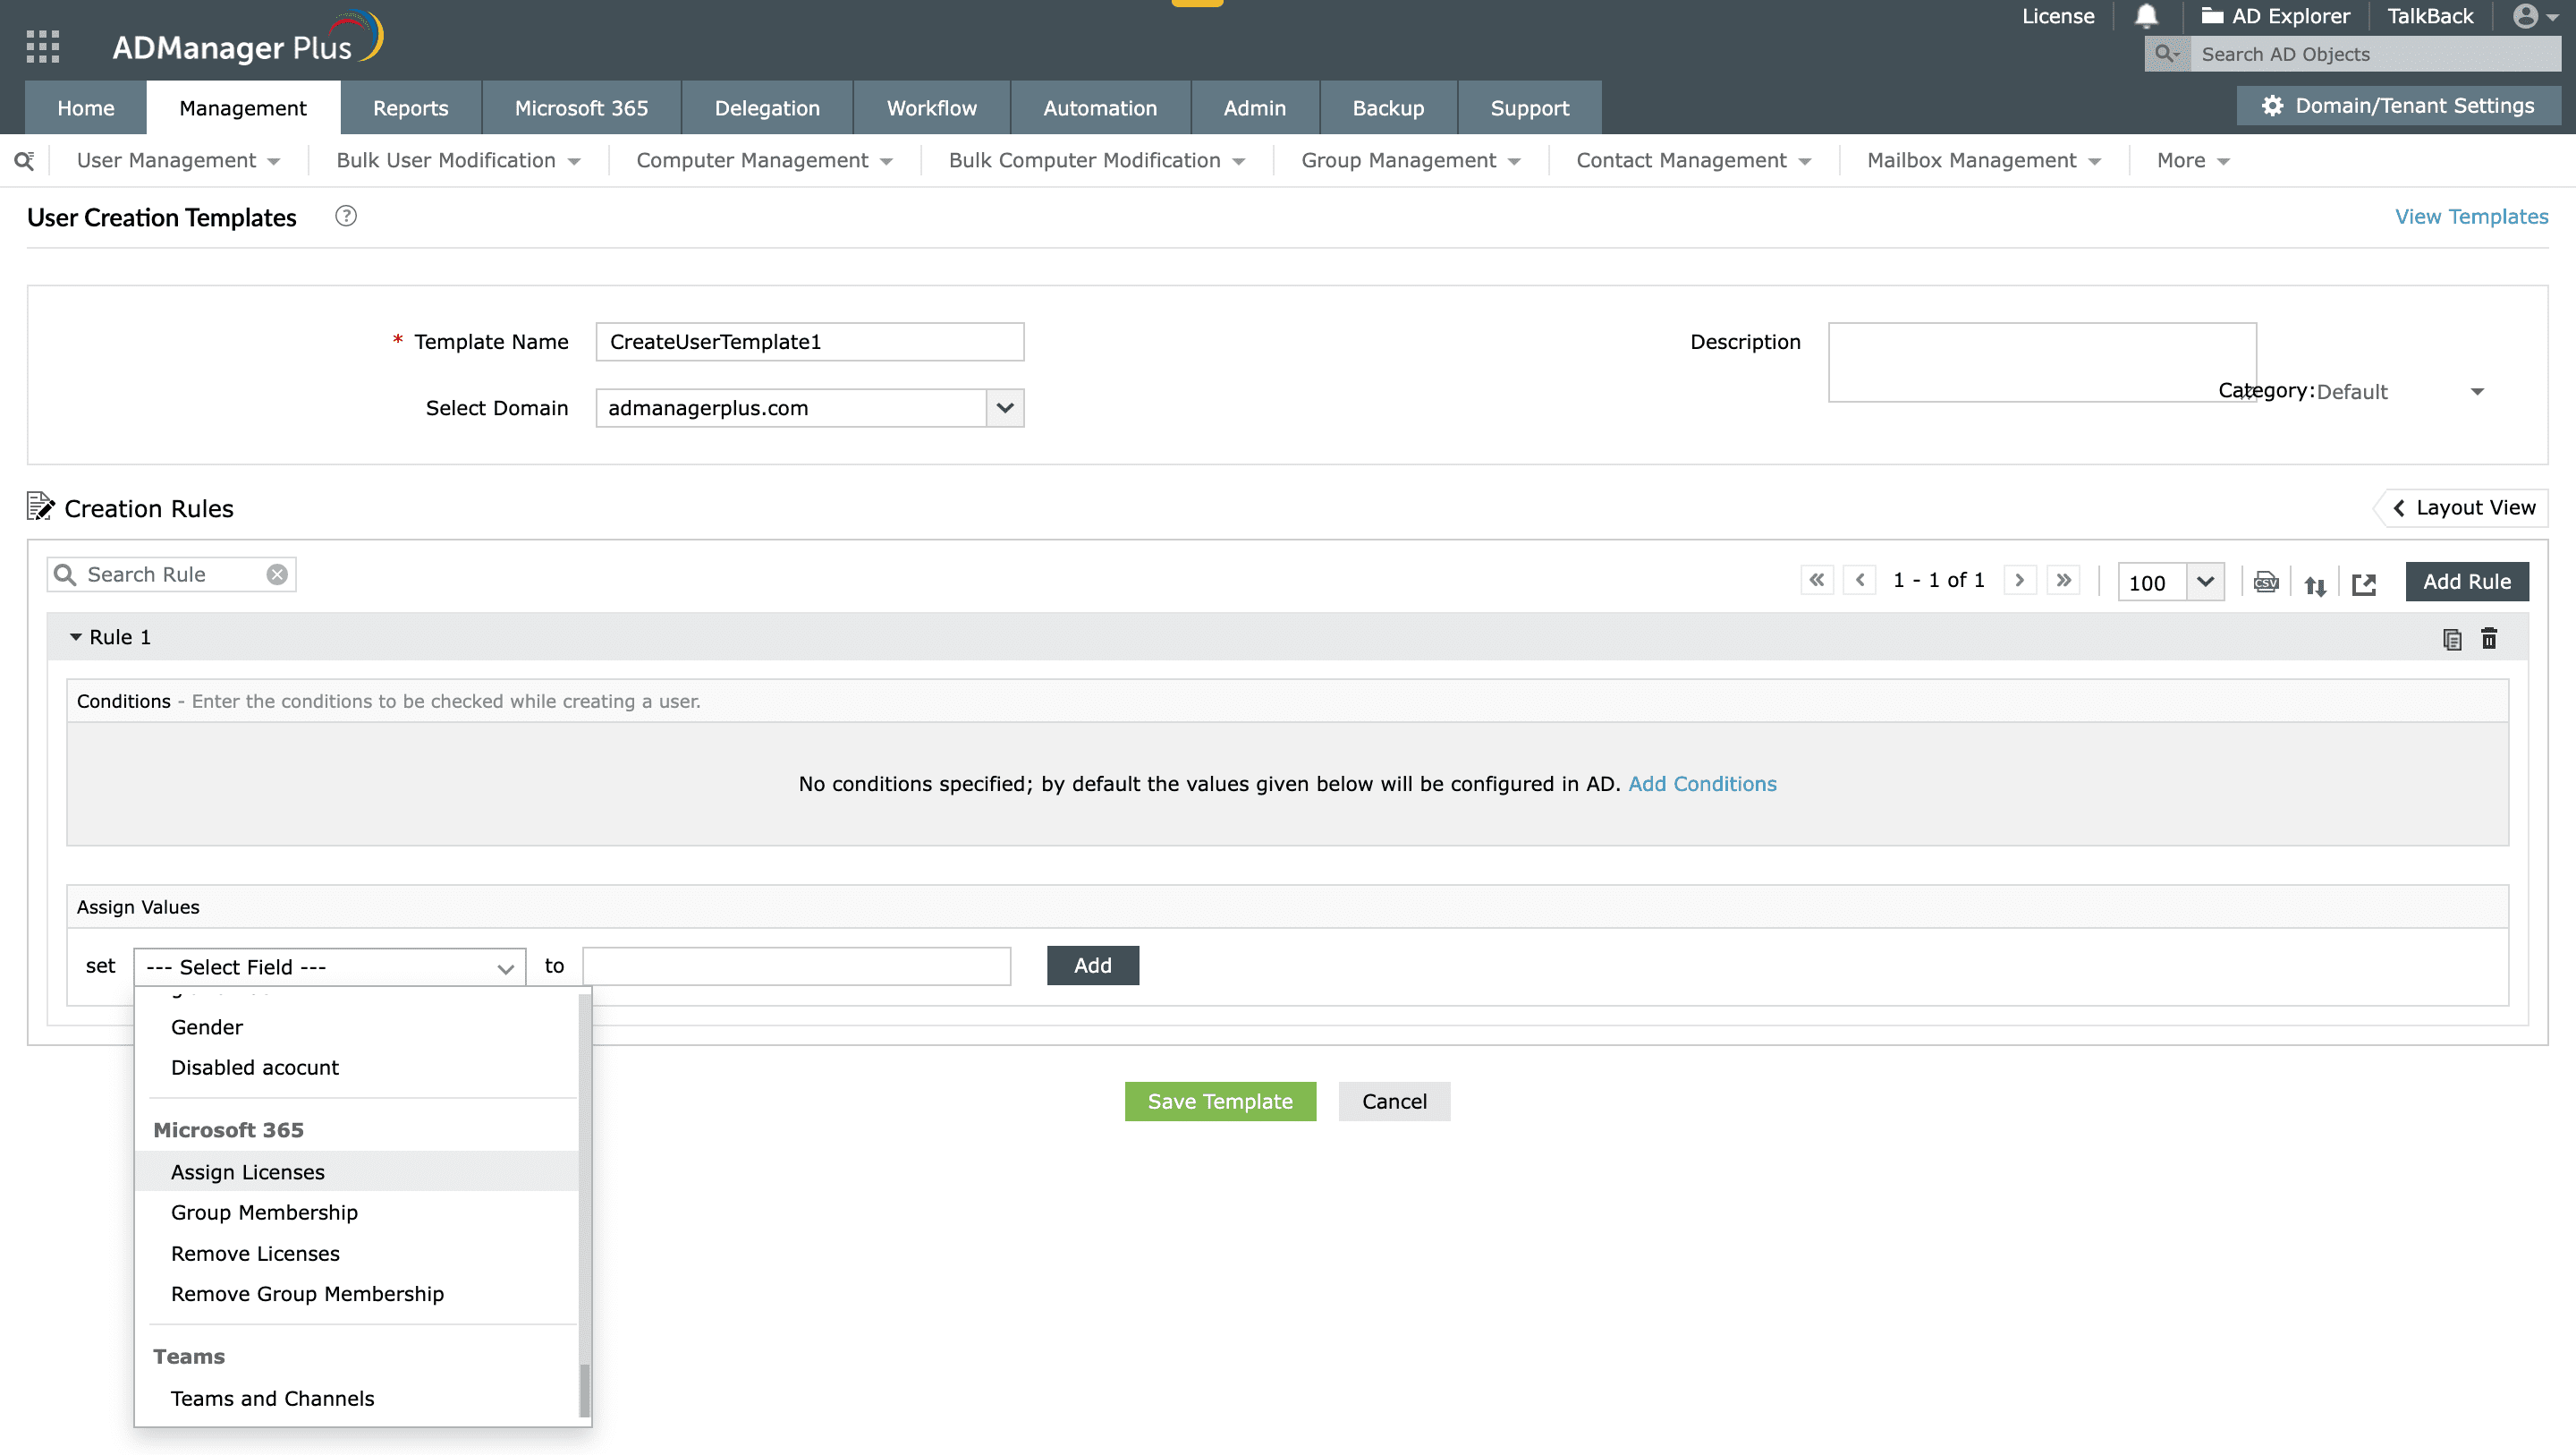Viewport: 2576px width, 1455px height.
Task: Click the reorder rules arrows icon
Action: click(2315, 584)
